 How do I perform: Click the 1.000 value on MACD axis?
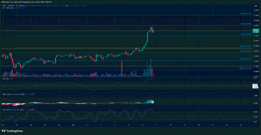coord(256,96)
